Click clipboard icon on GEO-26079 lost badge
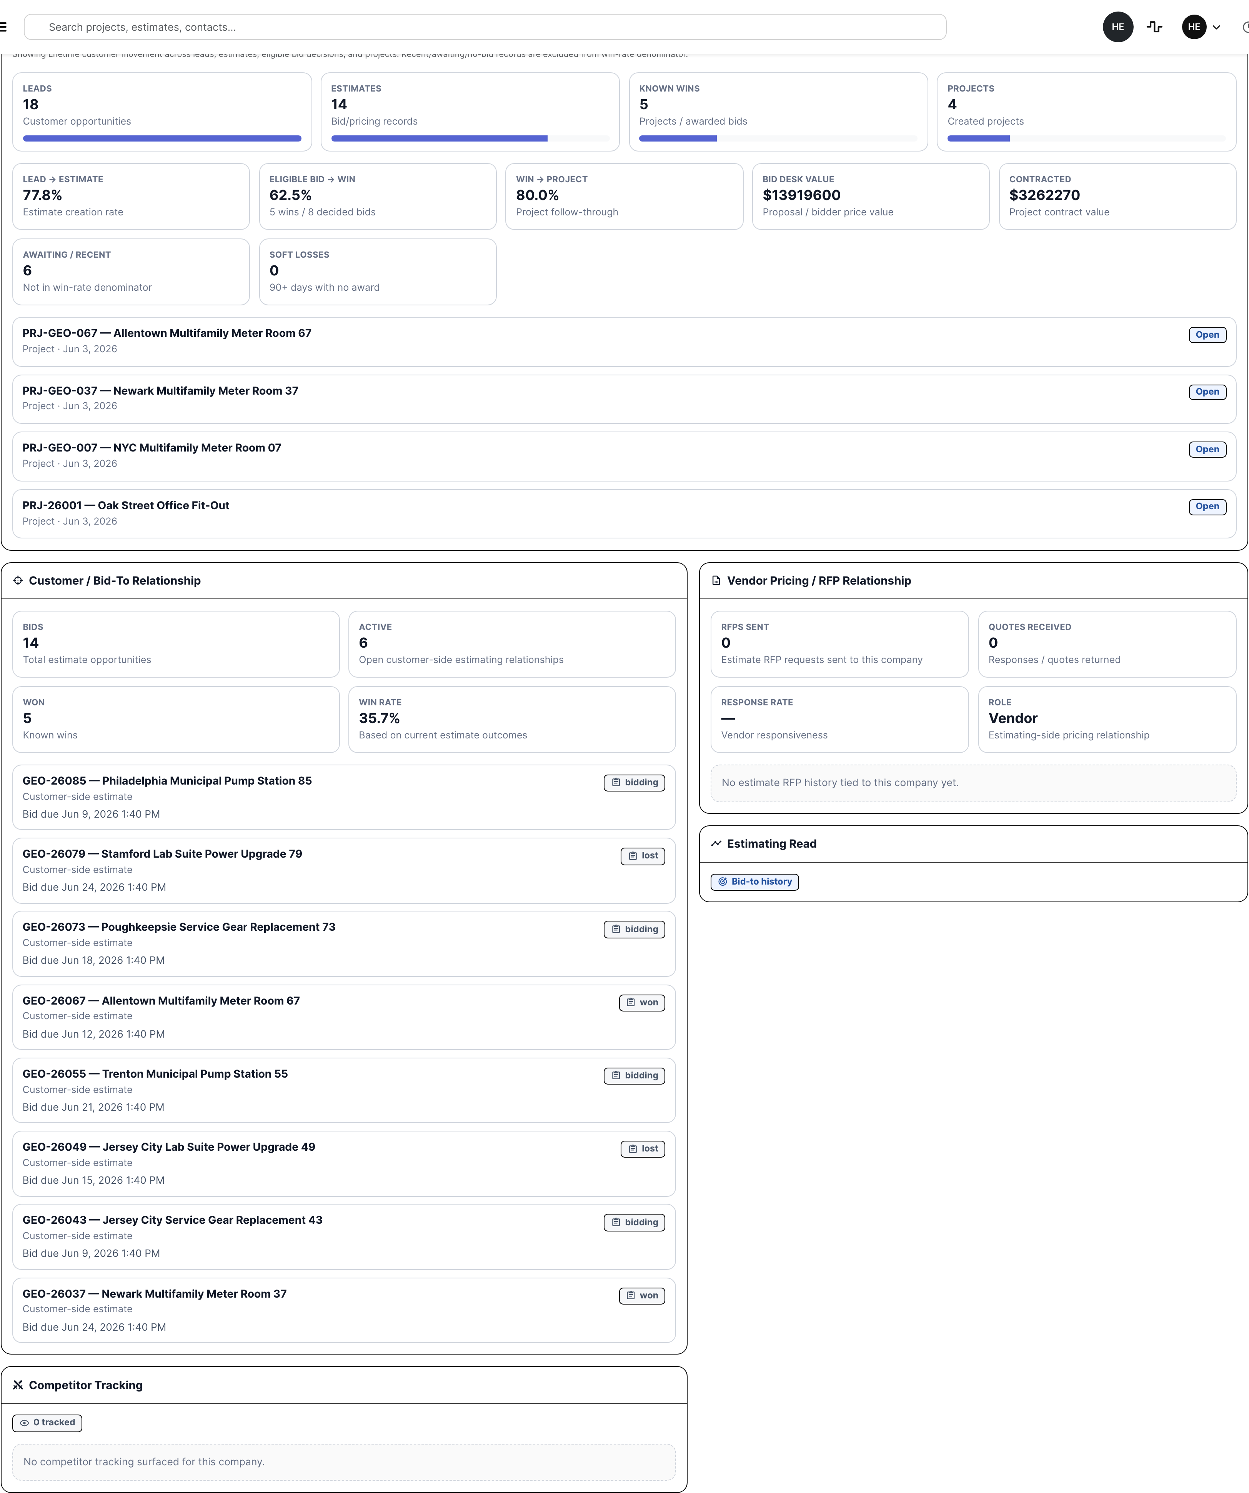Screen dimensions: 1249x1493 pyautogui.click(x=633, y=856)
